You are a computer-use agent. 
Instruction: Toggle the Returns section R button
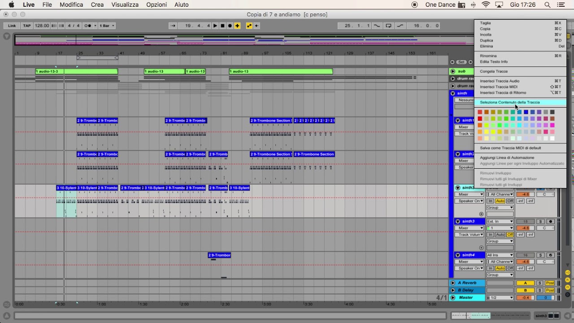click(x=568, y=280)
